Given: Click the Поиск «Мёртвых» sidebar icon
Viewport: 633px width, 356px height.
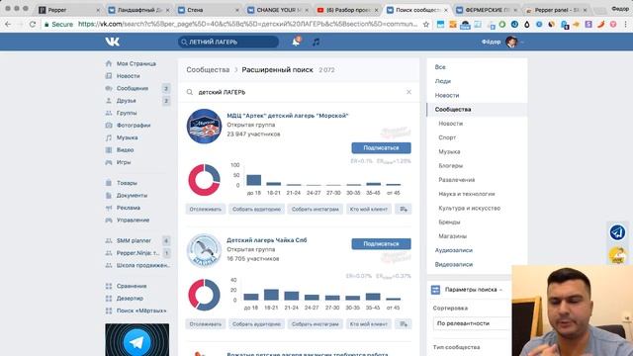Looking at the screenshot, I should (109, 311).
